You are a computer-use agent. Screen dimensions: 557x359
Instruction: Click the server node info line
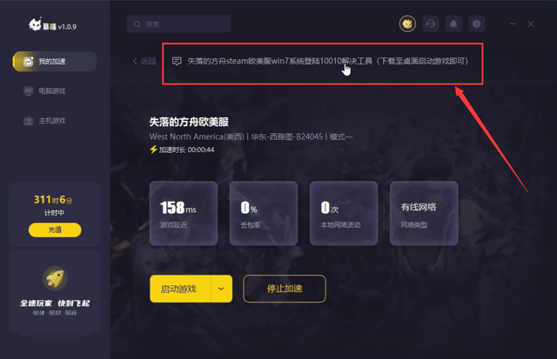click(251, 136)
